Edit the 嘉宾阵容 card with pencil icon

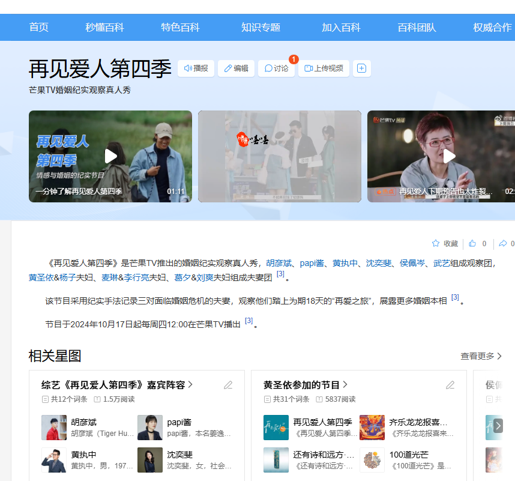(x=228, y=385)
